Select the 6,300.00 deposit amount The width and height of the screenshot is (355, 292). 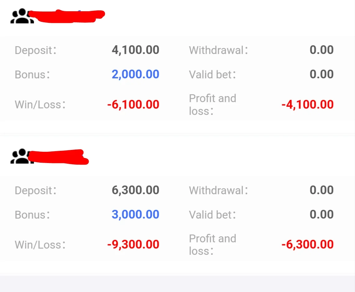tap(136, 190)
